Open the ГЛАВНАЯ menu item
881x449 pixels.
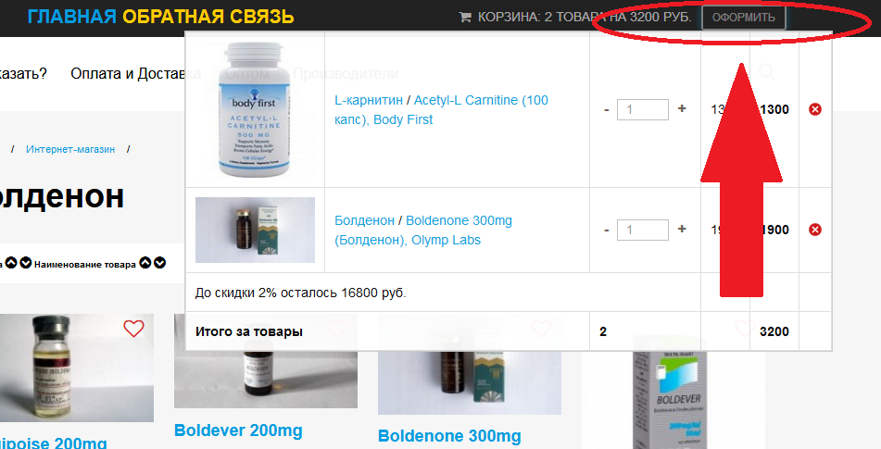point(72,17)
